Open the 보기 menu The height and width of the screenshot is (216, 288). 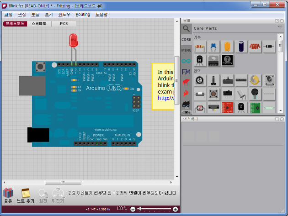tap(49, 15)
